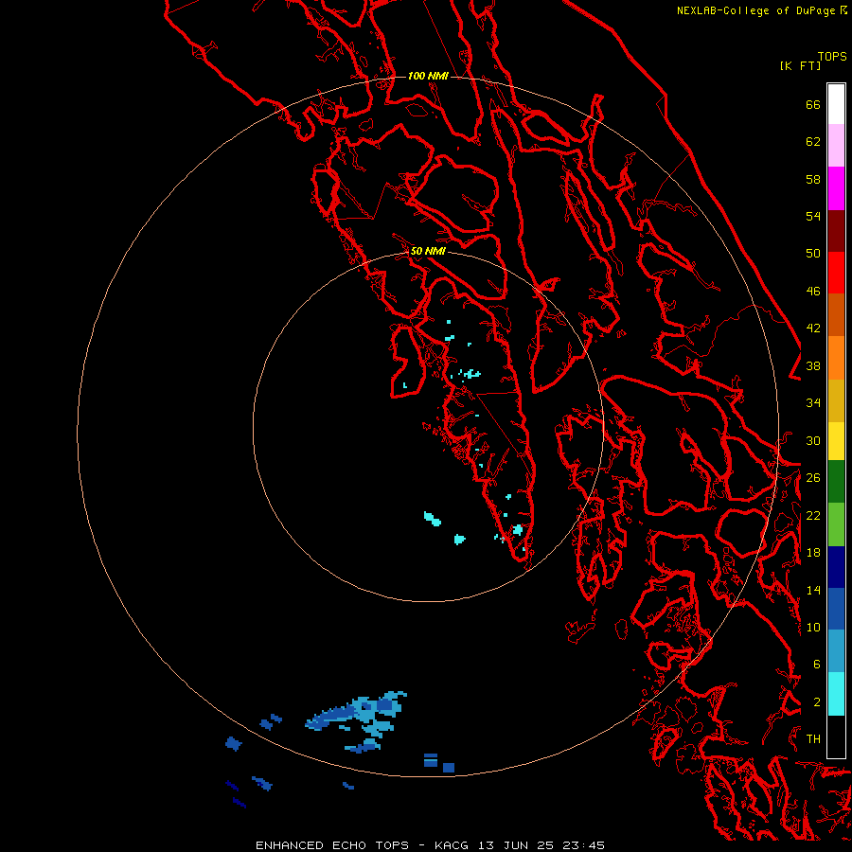Select the bright red 46-50 kft swatch

836,273
